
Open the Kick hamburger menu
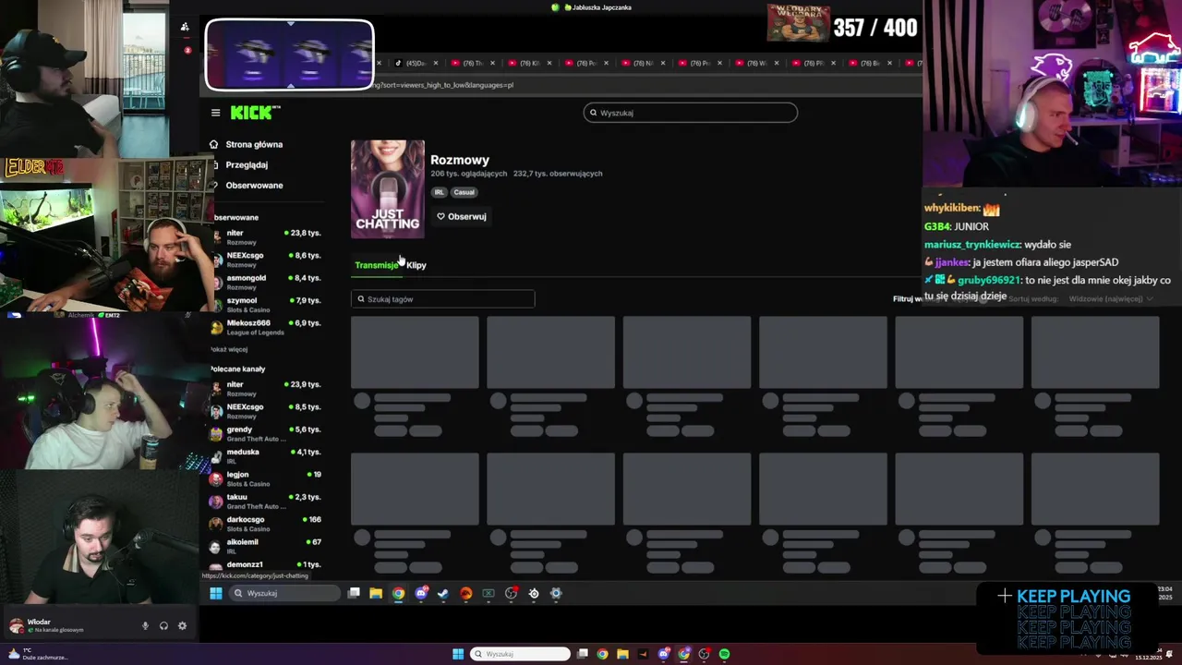click(x=215, y=113)
